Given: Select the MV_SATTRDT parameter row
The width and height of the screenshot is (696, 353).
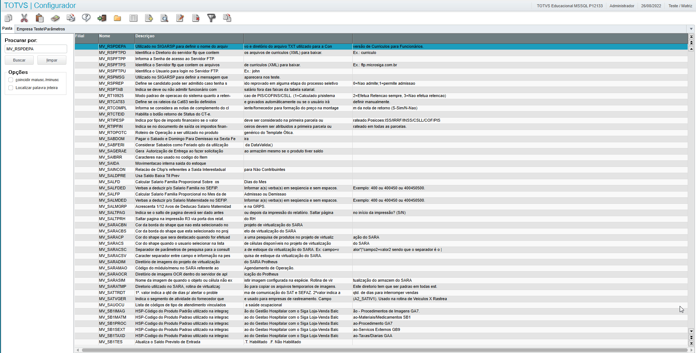Looking at the screenshot, I should coord(381,293).
